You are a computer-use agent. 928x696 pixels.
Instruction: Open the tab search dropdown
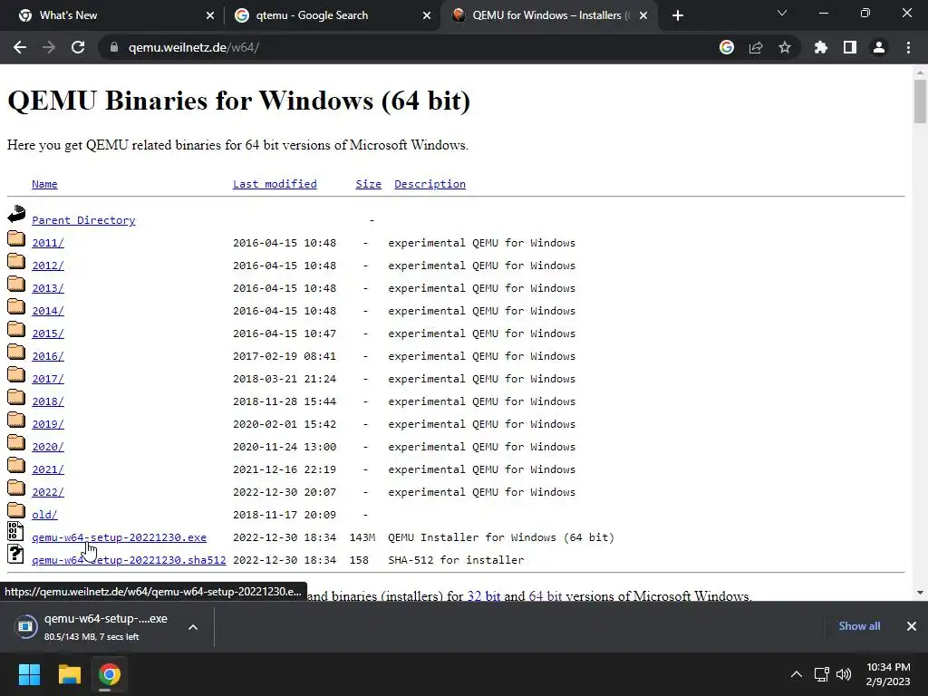point(782,13)
